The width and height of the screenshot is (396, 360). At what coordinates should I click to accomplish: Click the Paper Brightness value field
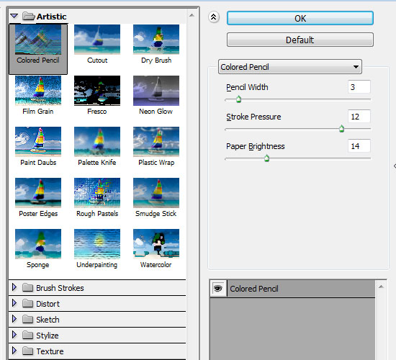[x=359, y=145]
